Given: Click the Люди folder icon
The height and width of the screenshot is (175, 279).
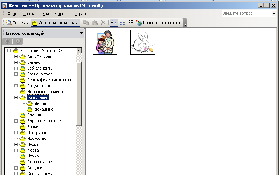Looking at the screenshot, I should 23,145.
